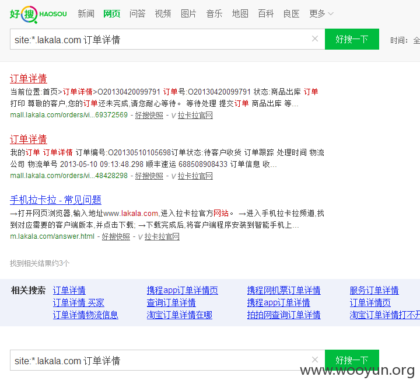Click URL mall.lakala.com ending 48428298
Image resolution: width=420 pixels, height=387 pixels.
pos(69,176)
